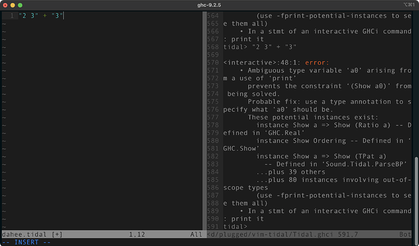This screenshot has height=246, width=419.
Task: Click instance Show (Ratio a) line 578
Action: coord(333,125)
